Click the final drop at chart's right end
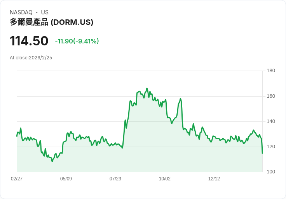This screenshot has width=286, height=199. pyautogui.click(x=262, y=153)
